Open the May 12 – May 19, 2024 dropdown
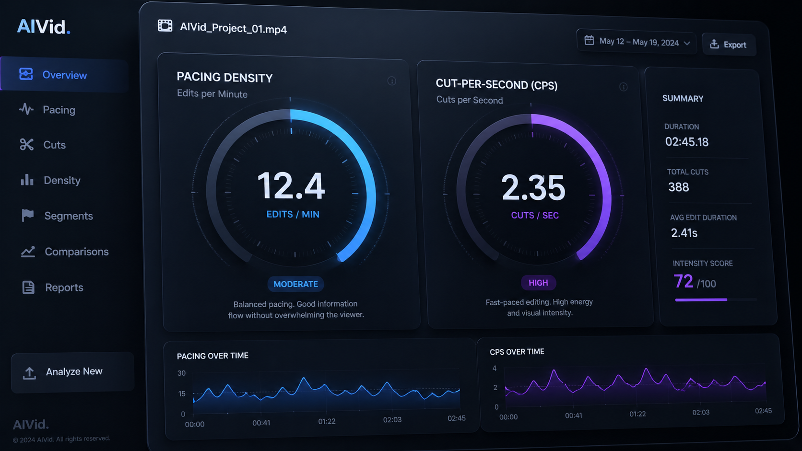 637,42
